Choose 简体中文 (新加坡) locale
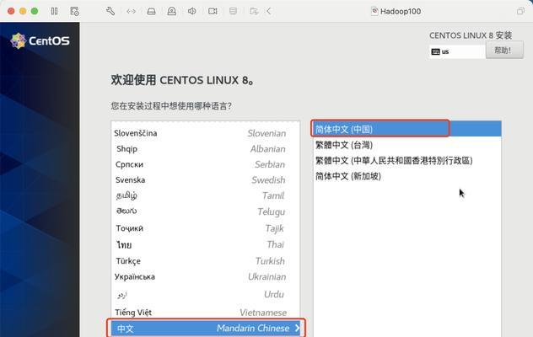This screenshot has width=533, height=337. click(x=406, y=176)
